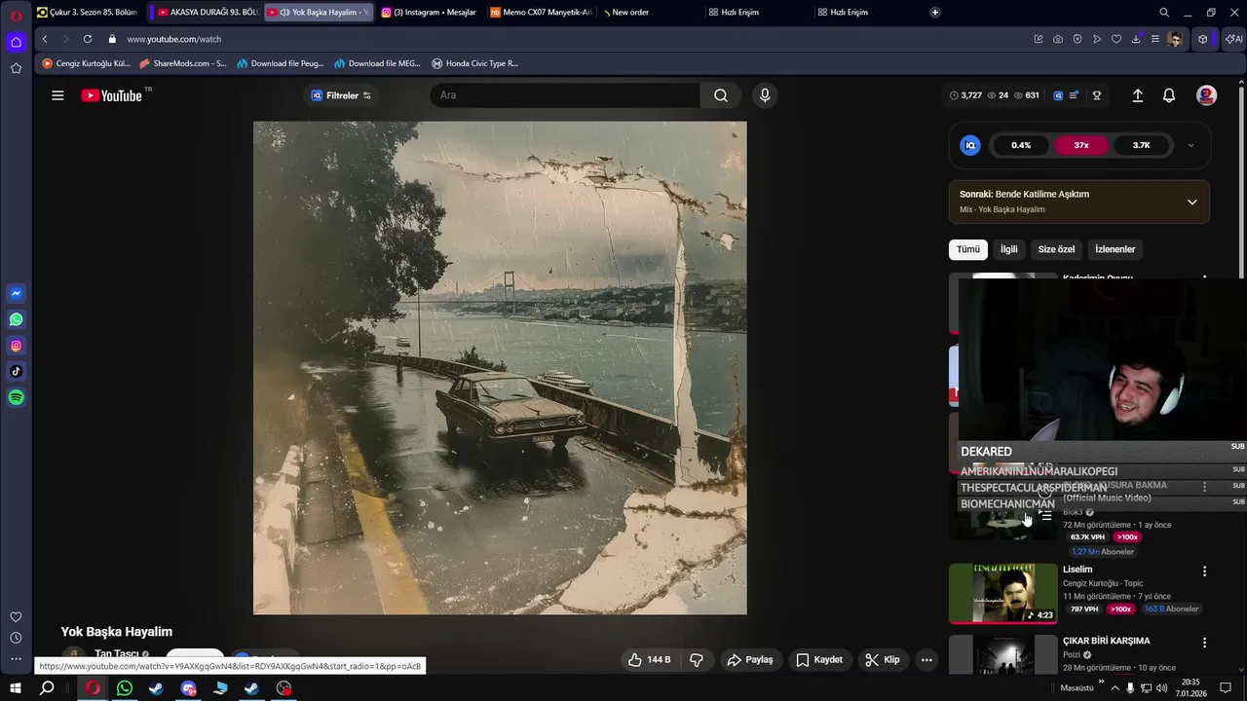Like the video with 144 B thumbs-up
The height and width of the screenshot is (701, 1247).
click(x=649, y=659)
